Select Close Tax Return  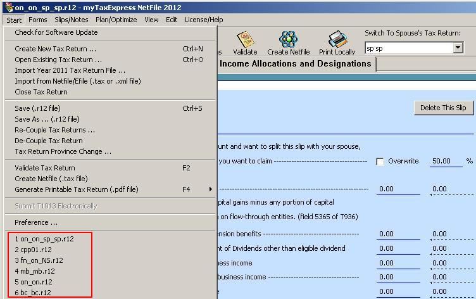[110, 92]
